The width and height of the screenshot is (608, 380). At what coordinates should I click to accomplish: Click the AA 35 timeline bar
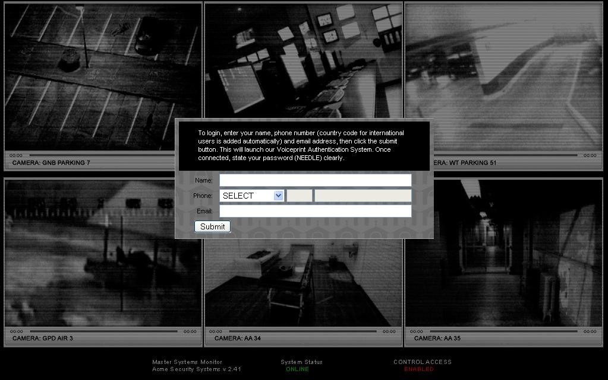(x=503, y=331)
